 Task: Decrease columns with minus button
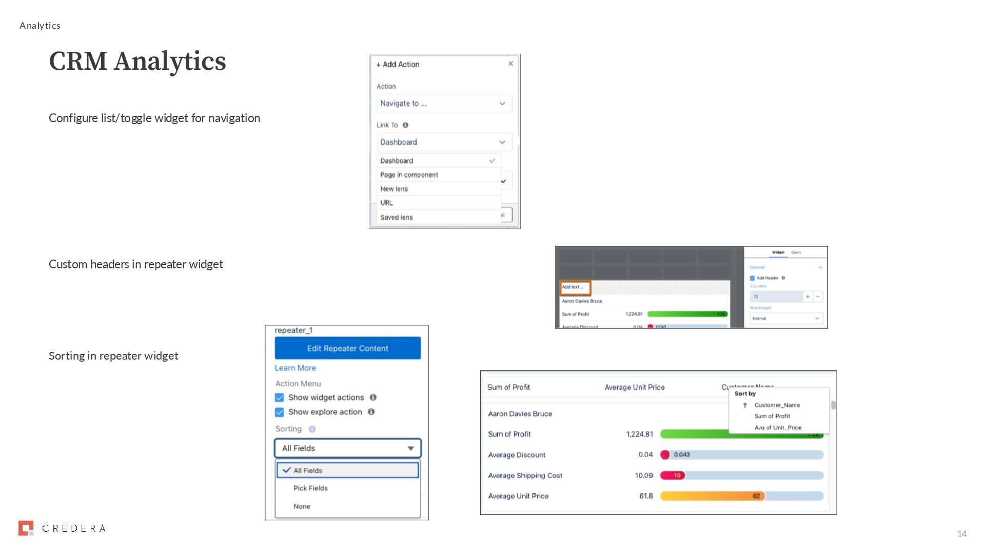pos(818,296)
